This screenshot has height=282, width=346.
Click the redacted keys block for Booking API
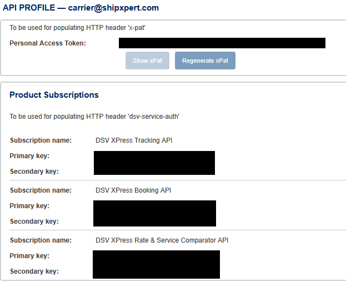click(154, 213)
